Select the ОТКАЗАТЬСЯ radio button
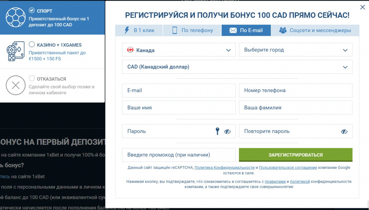This screenshot has height=210, width=369. click(x=32, y=78)
